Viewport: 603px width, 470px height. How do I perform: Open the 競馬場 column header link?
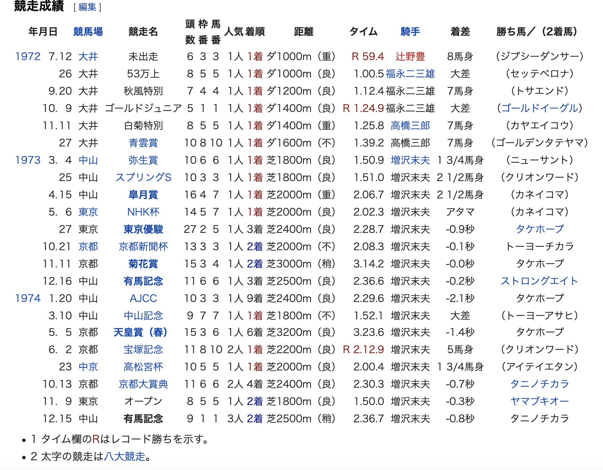tap(88, 32)
